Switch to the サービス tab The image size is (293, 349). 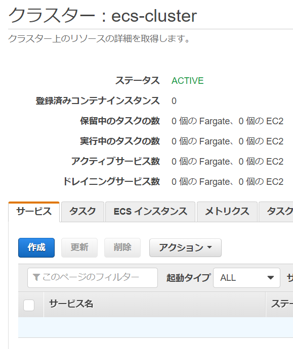pyautogui.click(x=34, y=212)
